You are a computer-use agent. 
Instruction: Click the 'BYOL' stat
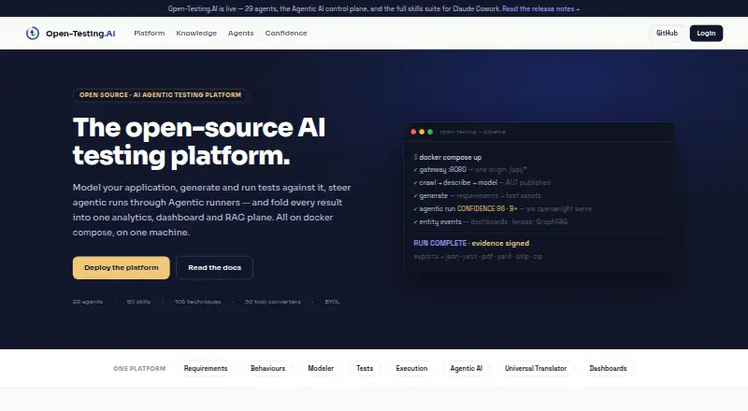click(332, 302)
